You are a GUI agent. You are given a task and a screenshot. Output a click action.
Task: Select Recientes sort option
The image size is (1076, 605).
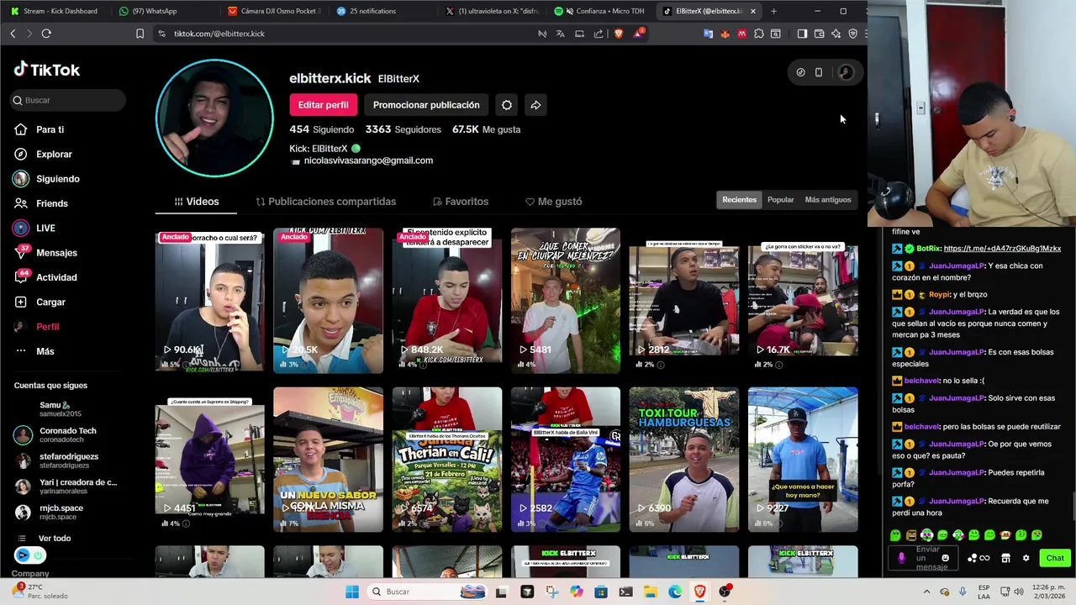click(740, 200)
